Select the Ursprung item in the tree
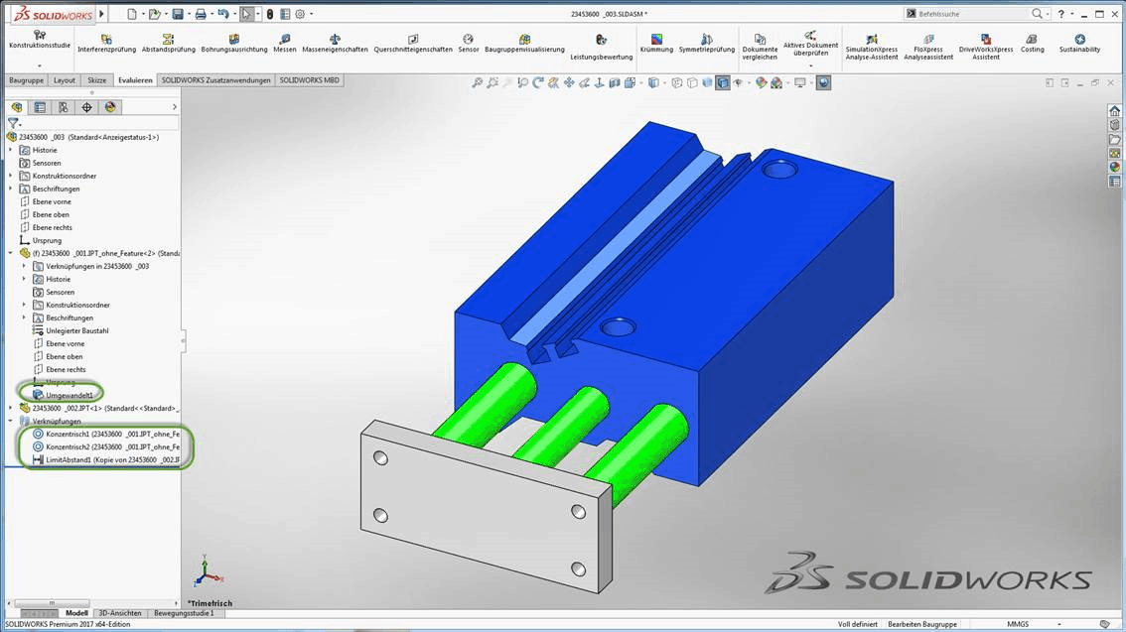 [48, 239]
